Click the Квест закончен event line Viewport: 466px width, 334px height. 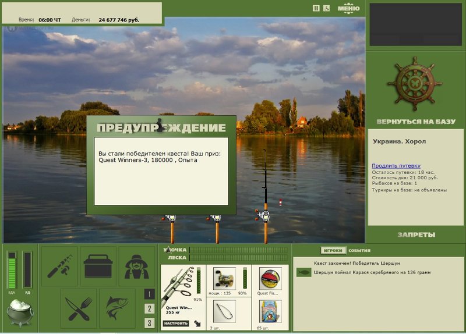(x=356, y=263)
